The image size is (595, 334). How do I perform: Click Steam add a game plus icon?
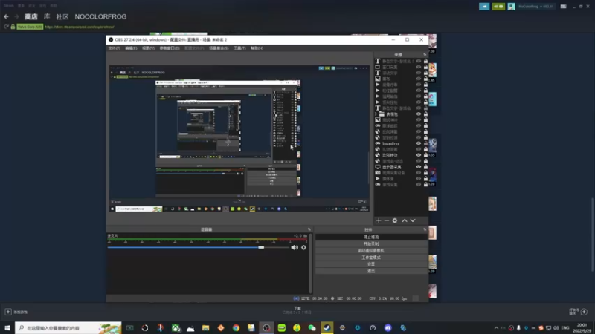pos(8,312)
